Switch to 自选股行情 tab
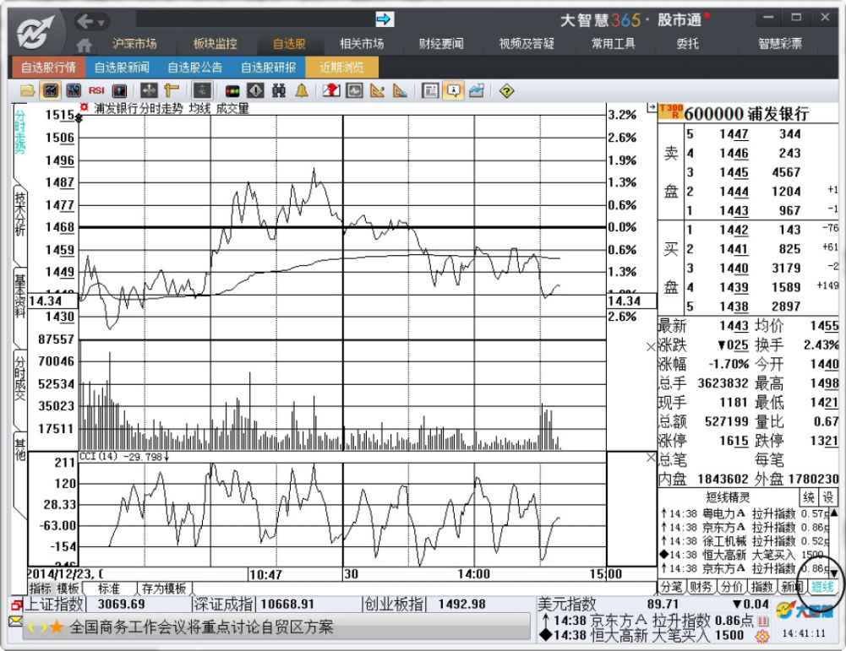The height and width of the screenshot is (651, 846). point(48,68)
